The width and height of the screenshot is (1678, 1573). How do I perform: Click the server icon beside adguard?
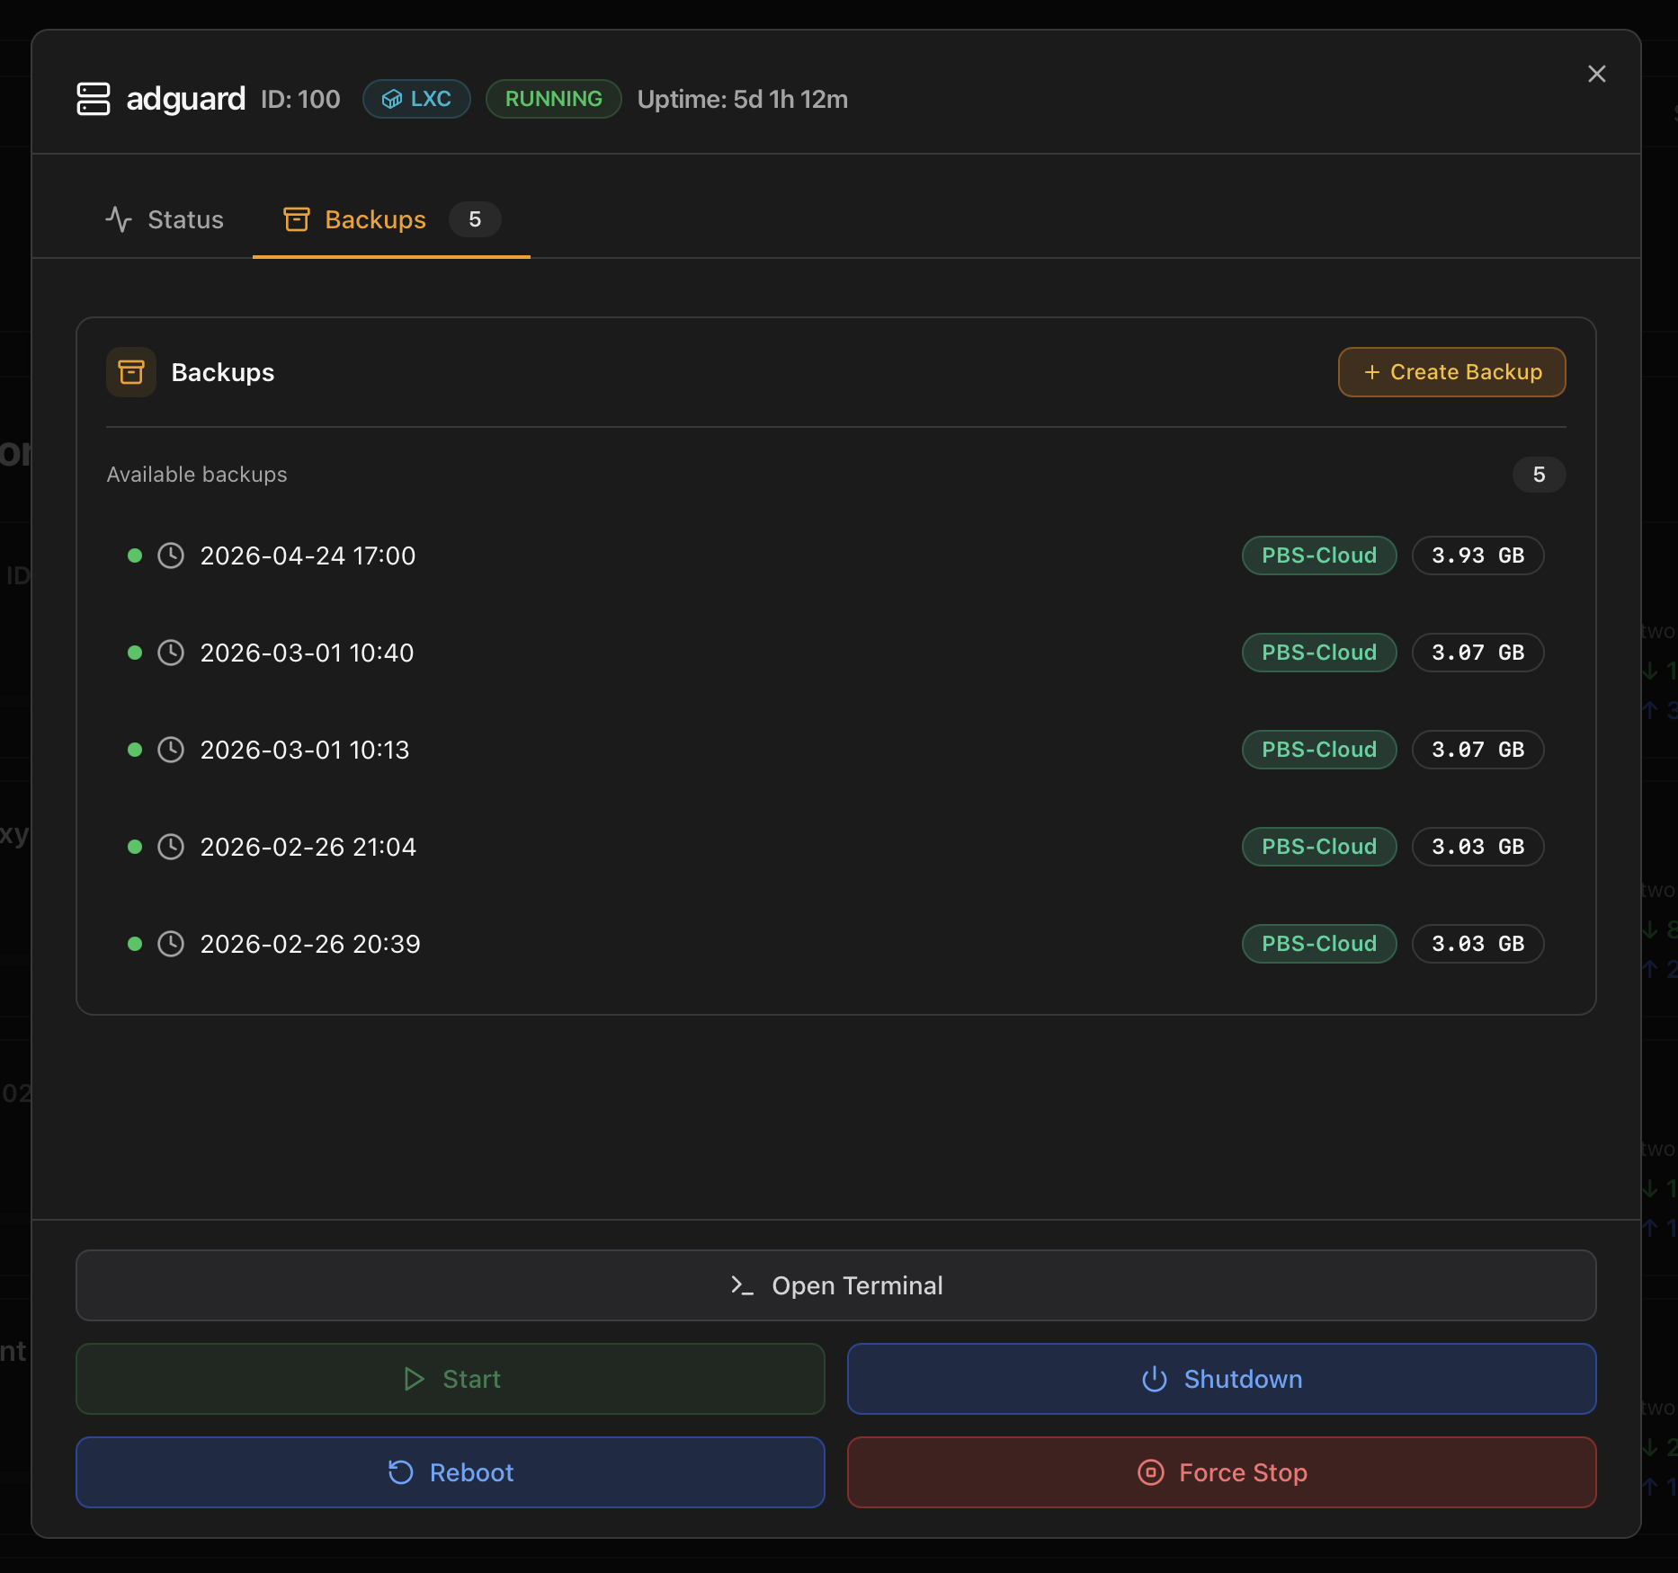pos(94,99)
